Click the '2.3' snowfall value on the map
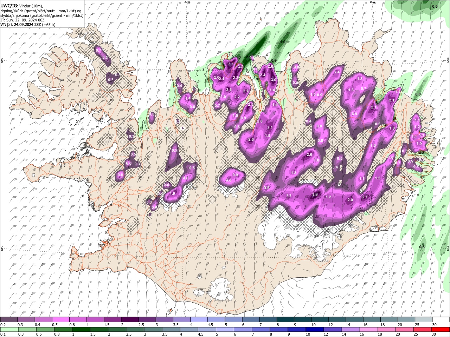Screen dimensions: 450x337 (236, 78)
